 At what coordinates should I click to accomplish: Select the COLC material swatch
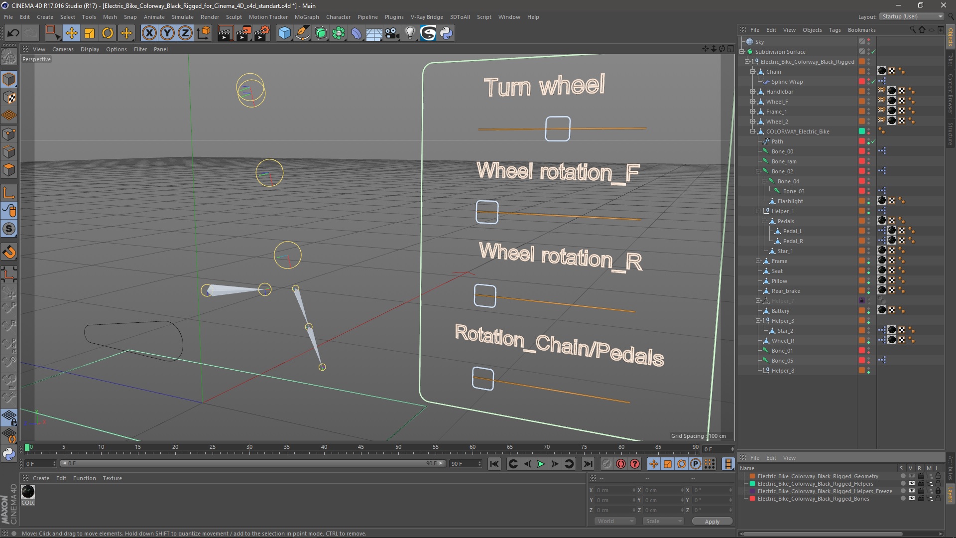pyautogui.click(x=28, y=495)
